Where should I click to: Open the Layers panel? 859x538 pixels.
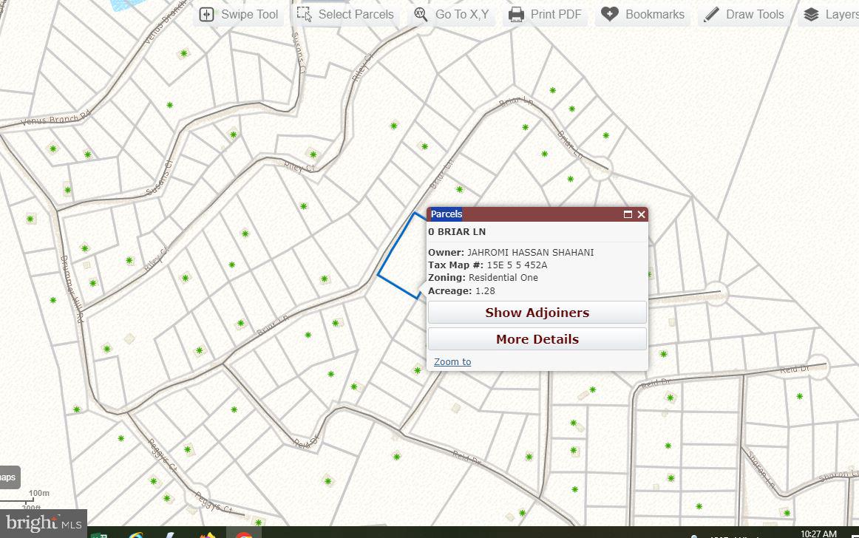click(830, 15)
